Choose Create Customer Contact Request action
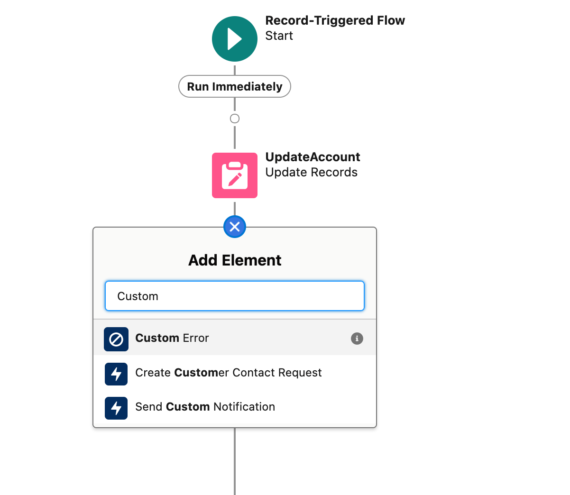Screen dimensions: 570x495 tap(228, 373)
